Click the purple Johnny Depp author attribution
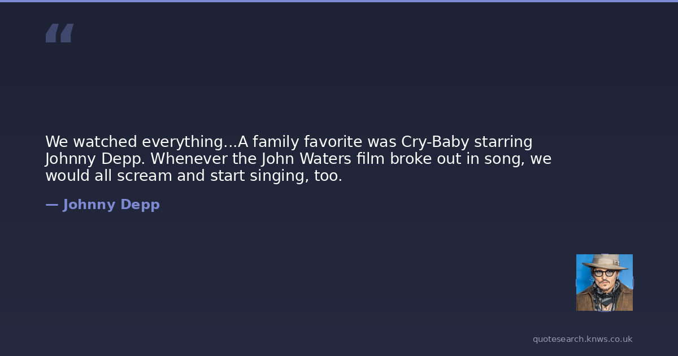The image size is (678, 356). click(111, 205)
